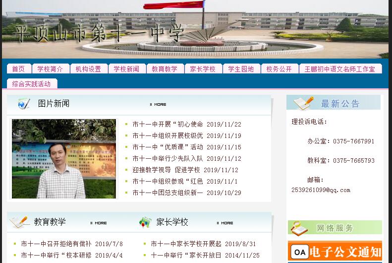Open the 首页 navigation tab
This screenshot has height=263, width=392.
[19, 69]
